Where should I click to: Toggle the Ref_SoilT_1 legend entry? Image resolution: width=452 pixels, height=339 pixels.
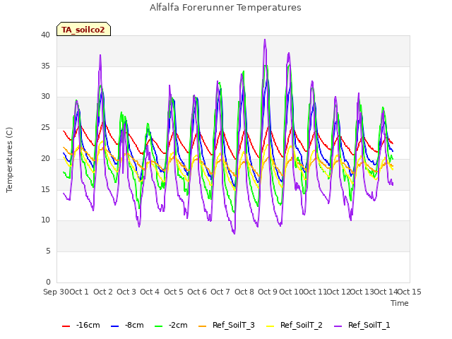pos(362,326)
